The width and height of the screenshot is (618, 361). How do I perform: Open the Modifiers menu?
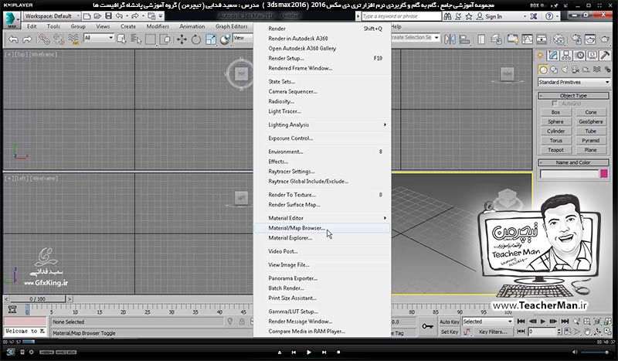(158, 26)
